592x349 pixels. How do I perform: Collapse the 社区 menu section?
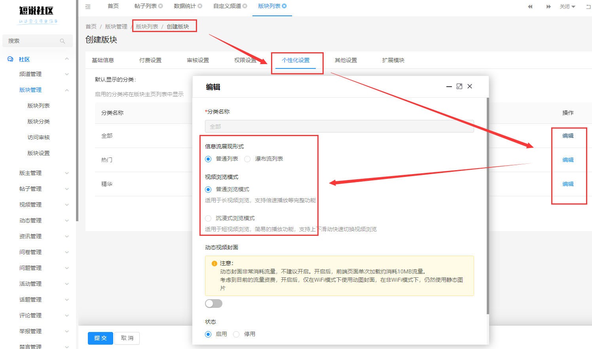[x=67, y=59]
